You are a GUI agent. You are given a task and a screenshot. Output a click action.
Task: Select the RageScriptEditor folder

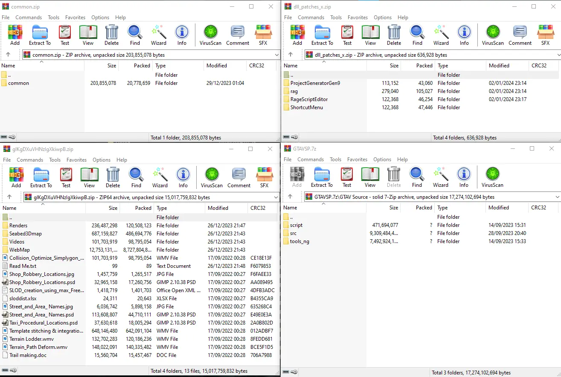click(421, 99)
